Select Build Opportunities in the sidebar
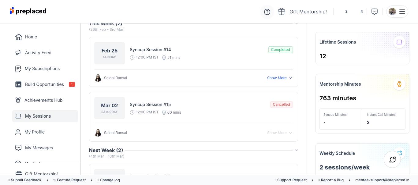Screen dimensions: 418x185 pyautogui.click(x=44, y=84)
